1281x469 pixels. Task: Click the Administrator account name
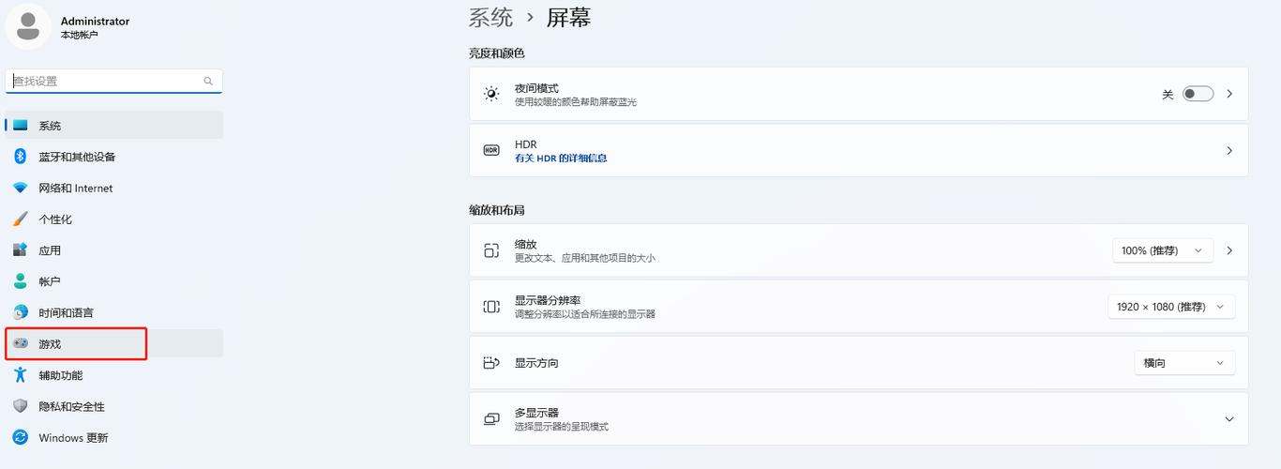95,21
